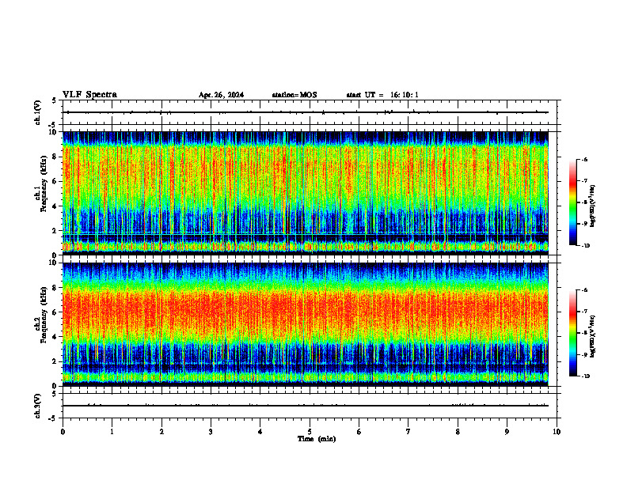Click the '2' tick on ch.1 frequency axis
The width and height of the screenshot is (627, 484).
tap(55, 230)
